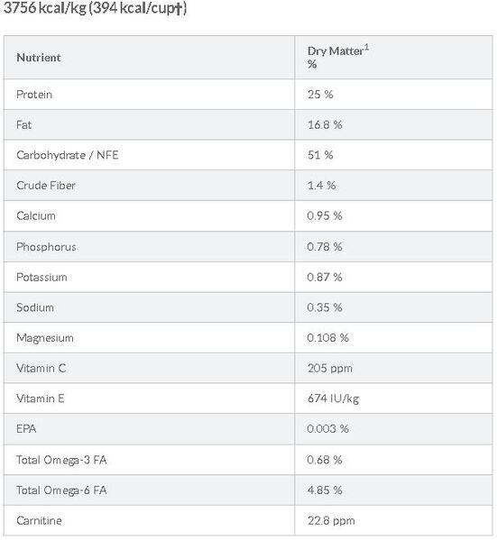The width and height of the screenshot is (497, 540).
Task: Click the Phosphorus row label
Action: [x=46, y=247]
